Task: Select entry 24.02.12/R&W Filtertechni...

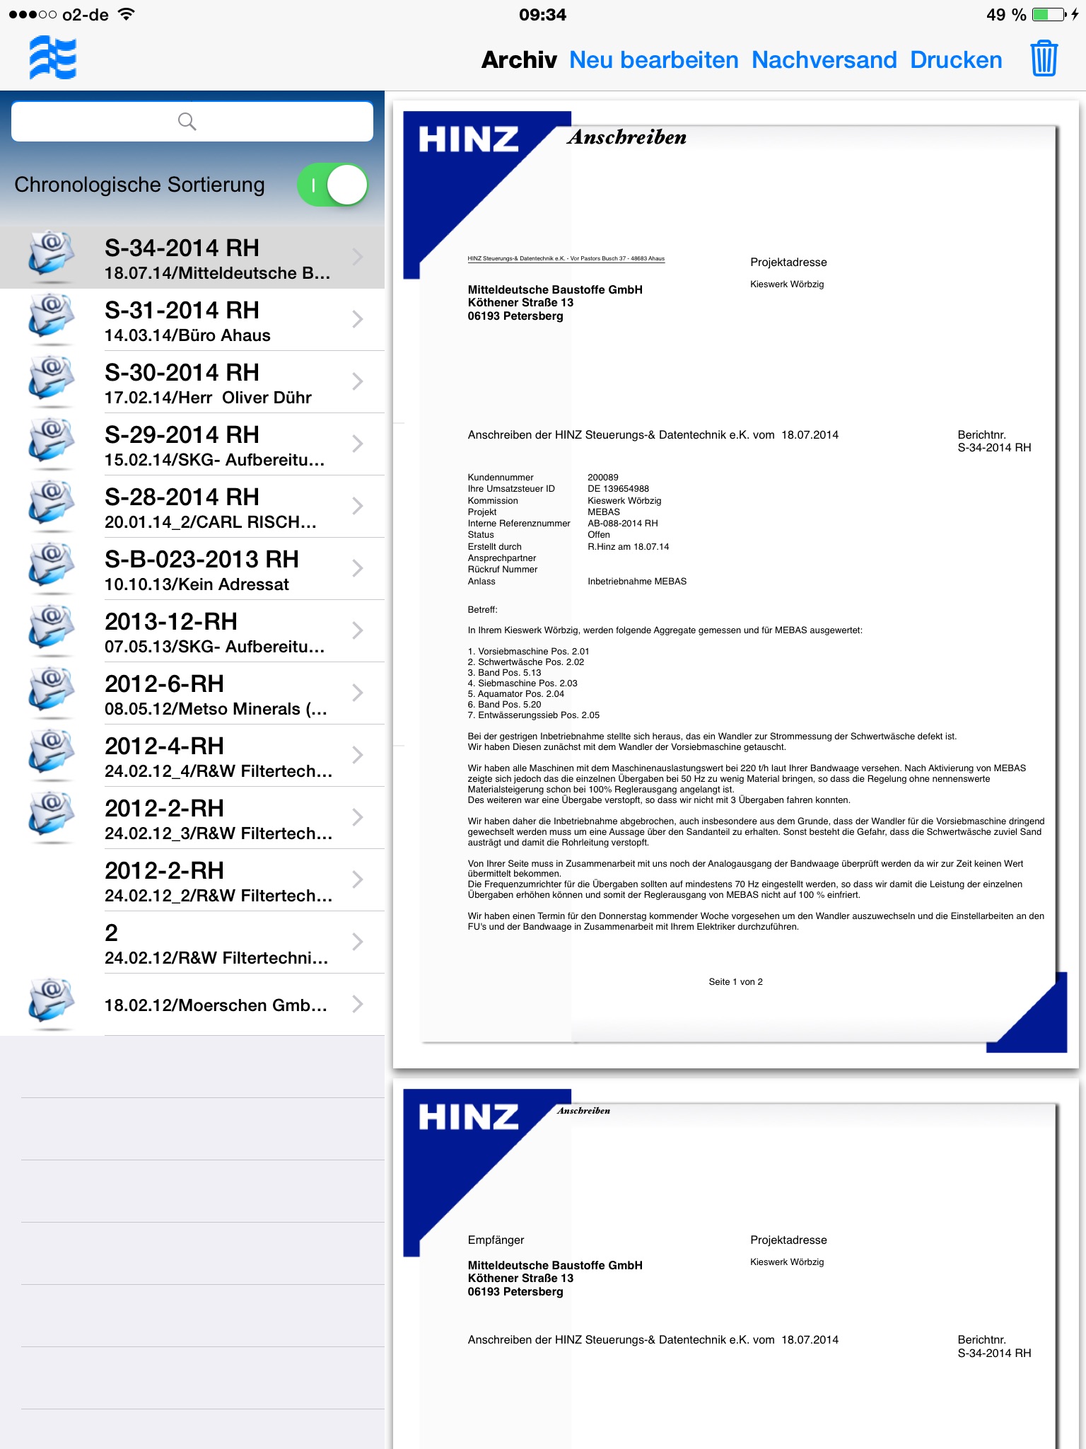Action: 192,942
